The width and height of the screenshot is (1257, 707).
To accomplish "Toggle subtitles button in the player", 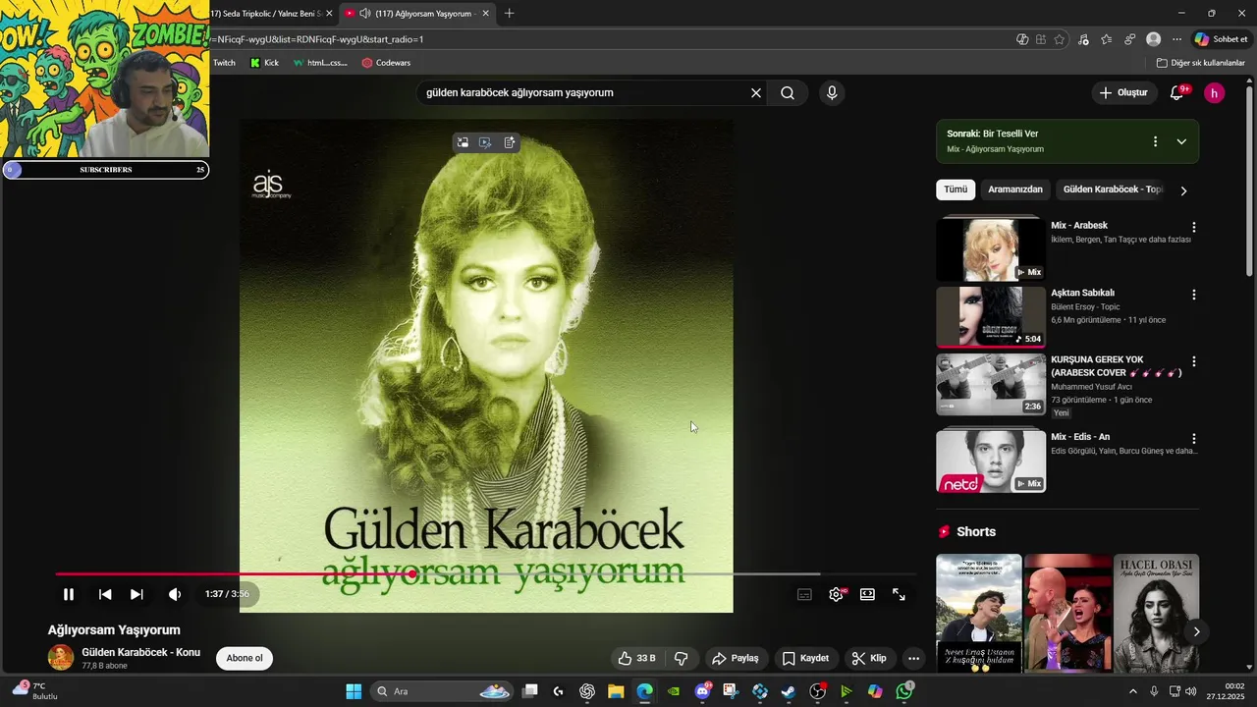I will click(804, 594).
